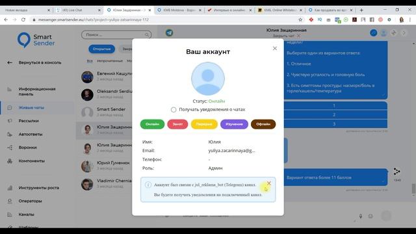Click the profile avatar in account dialog
The height and width of the screenshot is (234, 416).
[208, 79]
